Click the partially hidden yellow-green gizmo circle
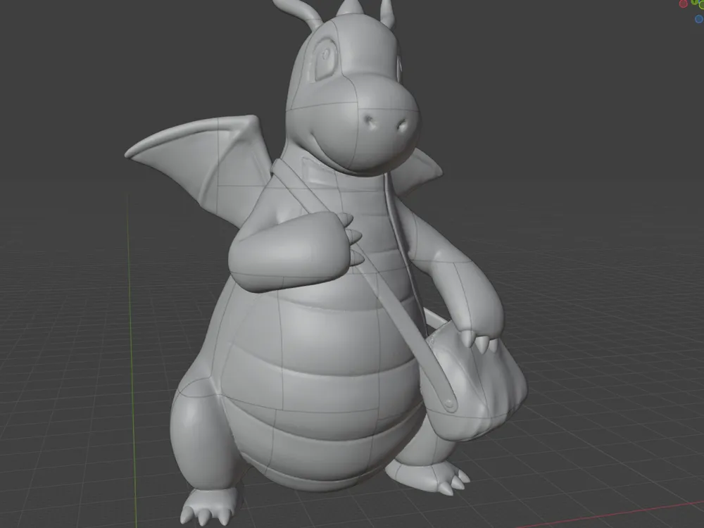 point(702,6)
